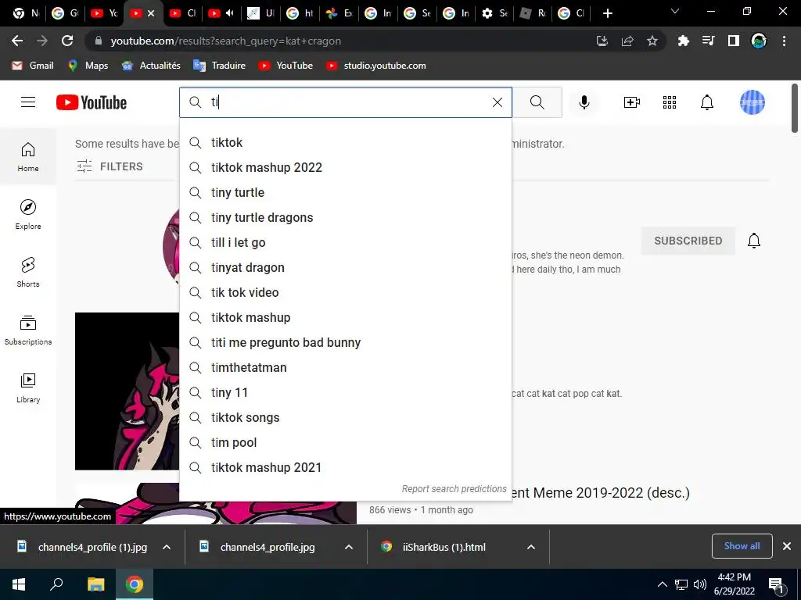Open media control icon in toolbar
Image resolution: width=801 pixels, height=600 pixels.
(x=708, y=41)
